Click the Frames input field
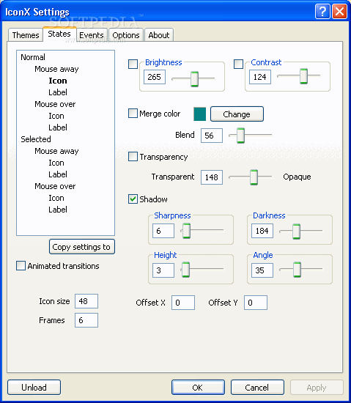The height and width of the screenshot is (403, 351). [86, 320]
